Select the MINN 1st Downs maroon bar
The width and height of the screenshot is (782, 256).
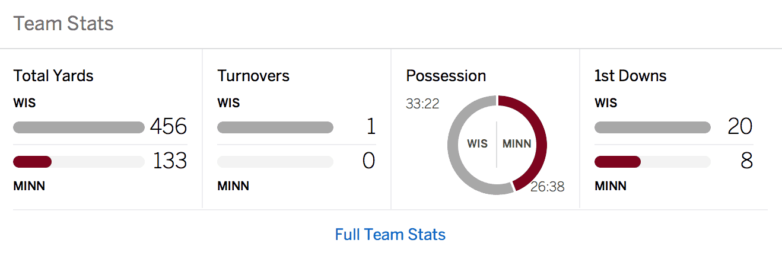tap(618, 162)
